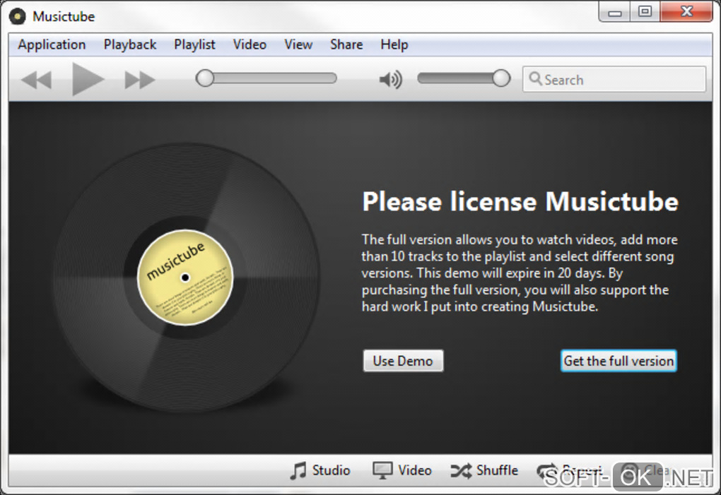Open the Help menu

pos(394,44)
